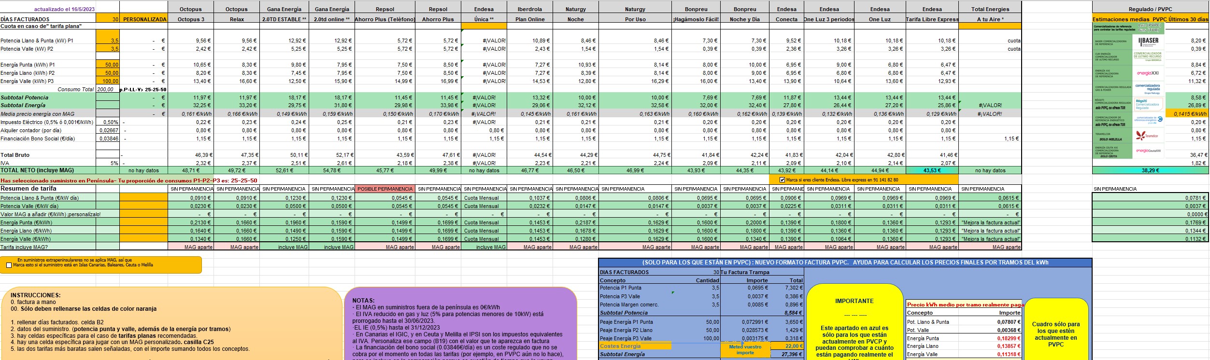Viewport: 1210px width, 360px height.
Task: Select the Potencia Valle P2 input cell
Action: (x=108, y=49)
